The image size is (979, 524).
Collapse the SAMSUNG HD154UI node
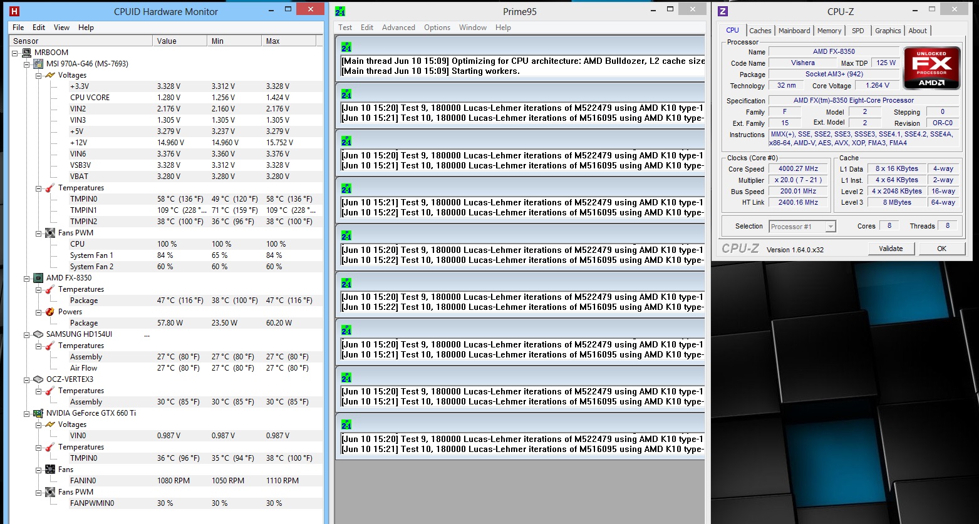click(27, 334)
